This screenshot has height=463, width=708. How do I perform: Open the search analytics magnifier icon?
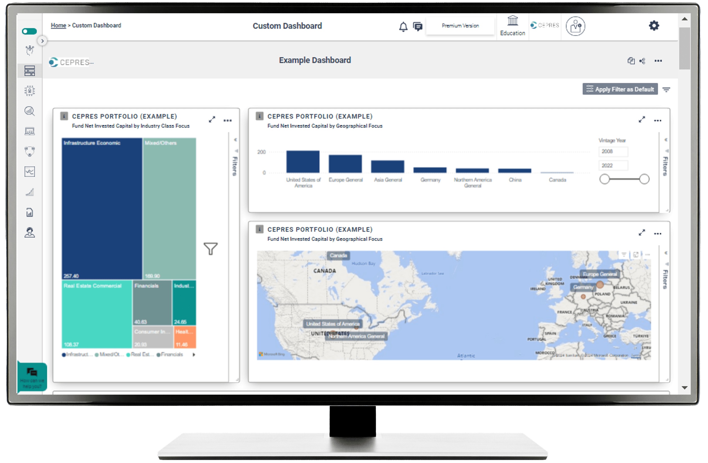pos(29,111)
